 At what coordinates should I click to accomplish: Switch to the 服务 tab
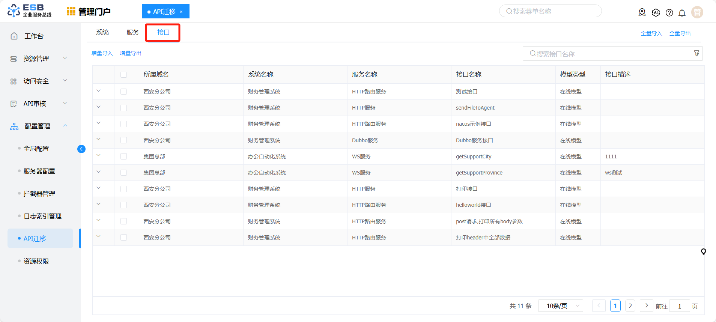tap(132, 33)
